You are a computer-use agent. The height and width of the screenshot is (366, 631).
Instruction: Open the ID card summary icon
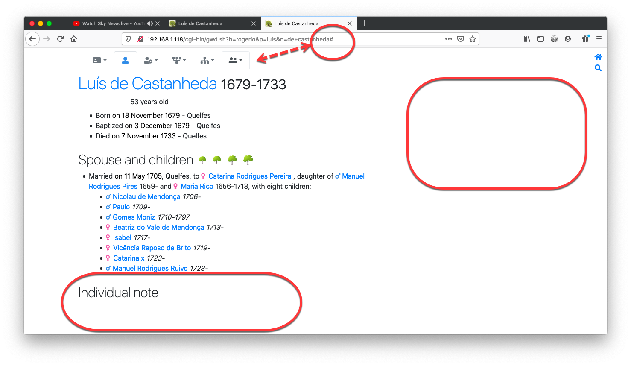[97, 60]
